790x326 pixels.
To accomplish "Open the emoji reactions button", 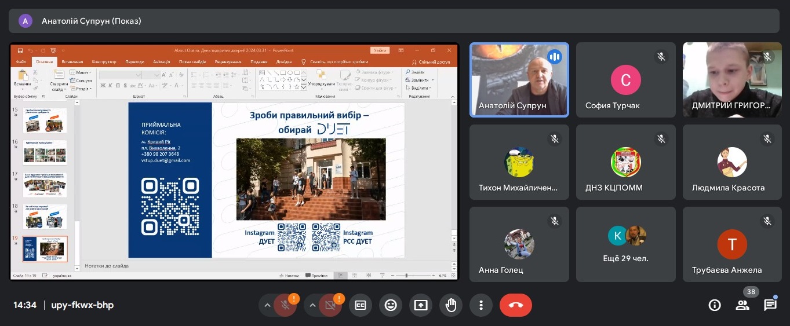I will tap(391, 305).
